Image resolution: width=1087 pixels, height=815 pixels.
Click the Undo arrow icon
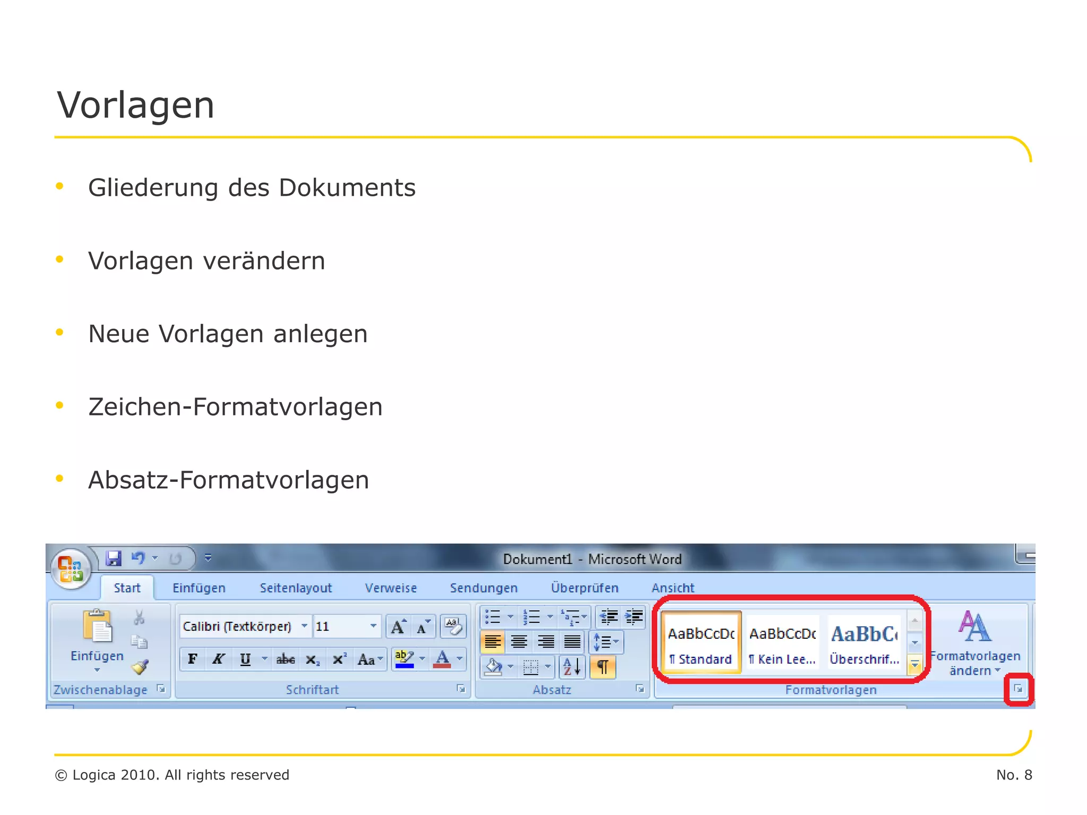138,558
